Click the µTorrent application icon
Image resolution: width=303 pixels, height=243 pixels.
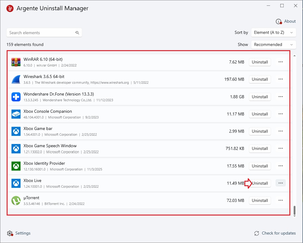16,201
